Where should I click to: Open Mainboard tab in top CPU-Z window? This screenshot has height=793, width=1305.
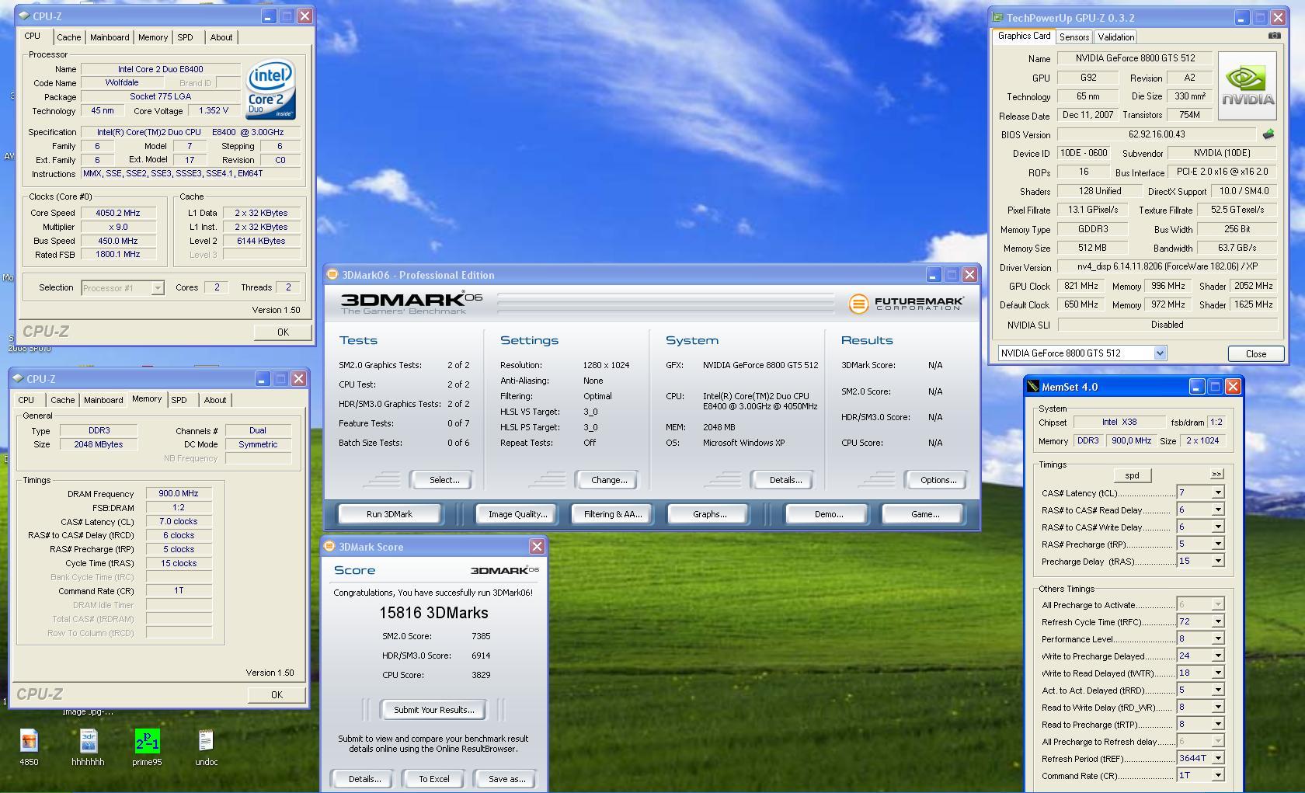click(110, 37)
